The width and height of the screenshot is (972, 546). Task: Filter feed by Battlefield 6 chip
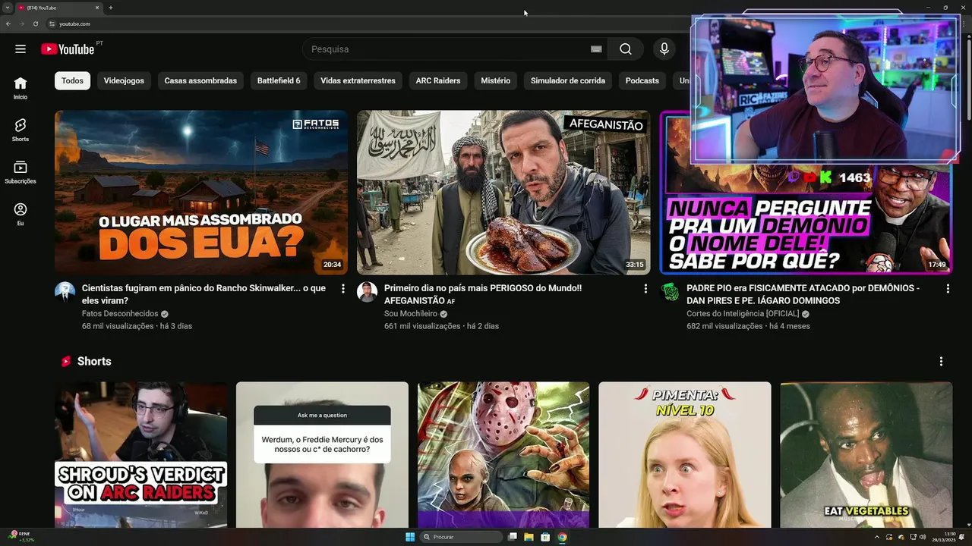point(279,80)
